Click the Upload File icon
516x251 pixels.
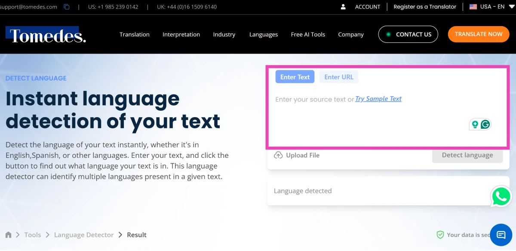pos(278,155)
